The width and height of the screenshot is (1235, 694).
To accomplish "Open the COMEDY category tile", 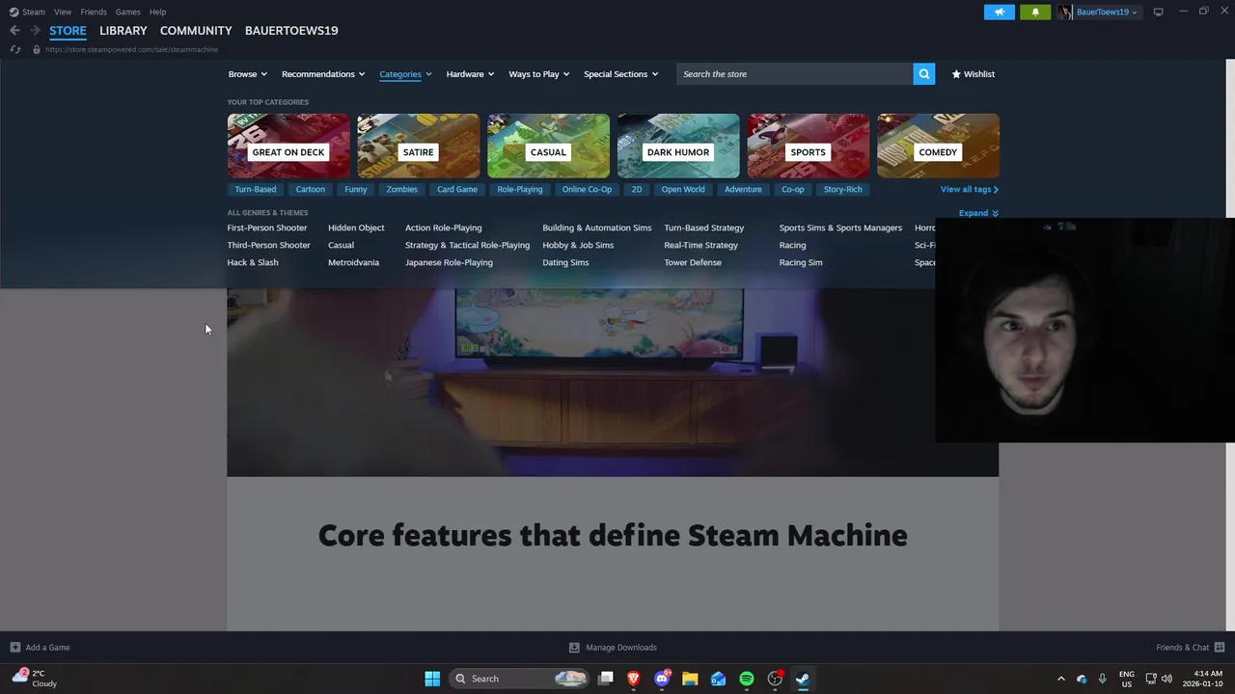I will point(938,146).
